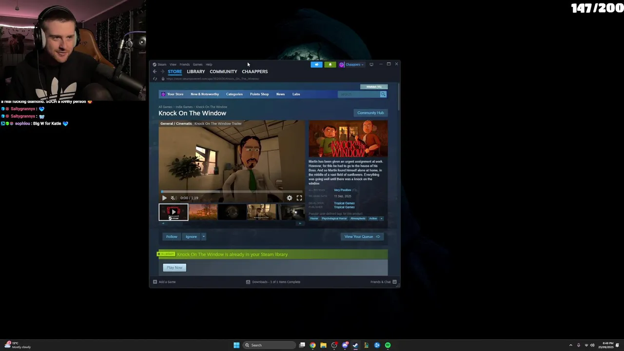Click Add a Game
This screenshot has height=351, width=624.
(x=164, y=282)
